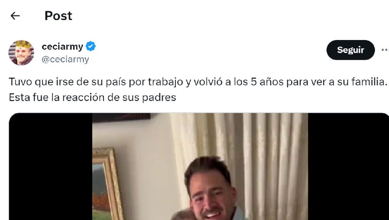
Task: Click the black right margin of the video player
Action: coord(348,166)
